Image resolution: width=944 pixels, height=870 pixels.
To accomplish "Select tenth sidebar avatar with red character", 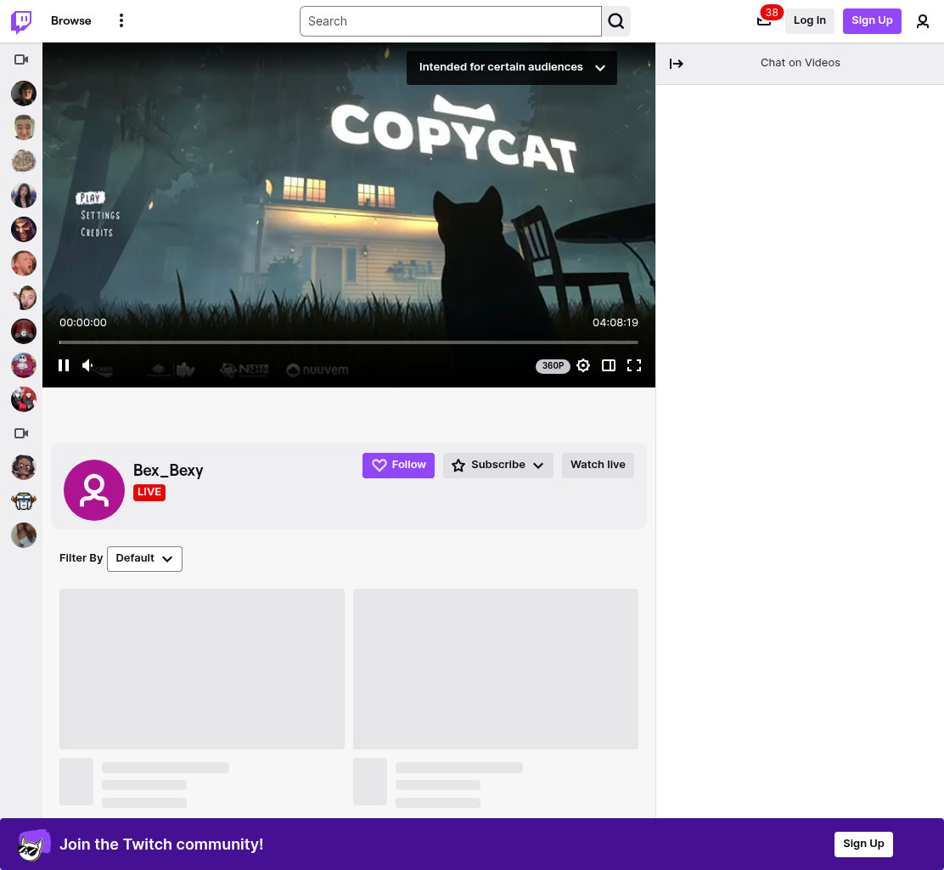I will (x=24, y=399).
